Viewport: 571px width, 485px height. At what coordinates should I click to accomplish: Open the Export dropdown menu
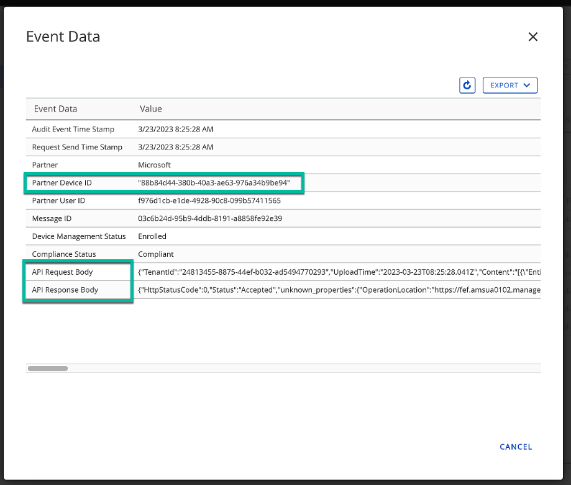509,86
